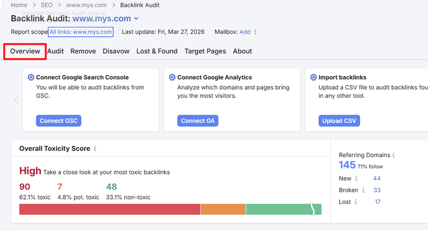Screen dimensions: 428x231
Task: Expand the www.mys.com project dropdown chevron
Action: 136,19
